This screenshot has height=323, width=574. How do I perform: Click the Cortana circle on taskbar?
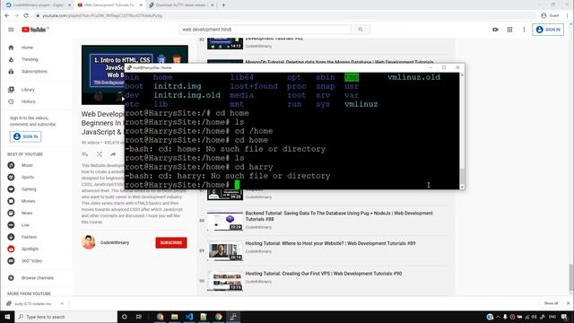tap(125, 317)
